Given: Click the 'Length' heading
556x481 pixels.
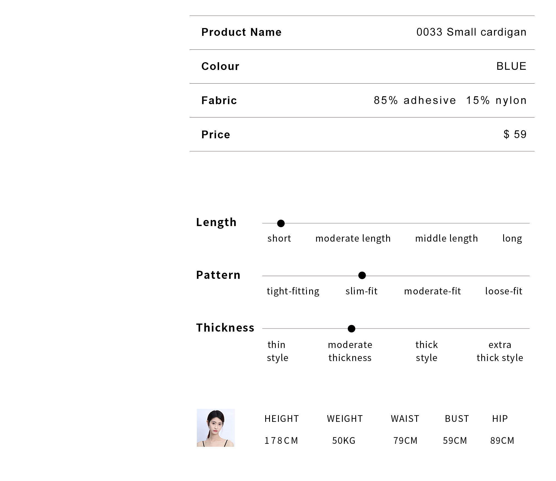Looking at the screenshot, I should tap(216, 222).
